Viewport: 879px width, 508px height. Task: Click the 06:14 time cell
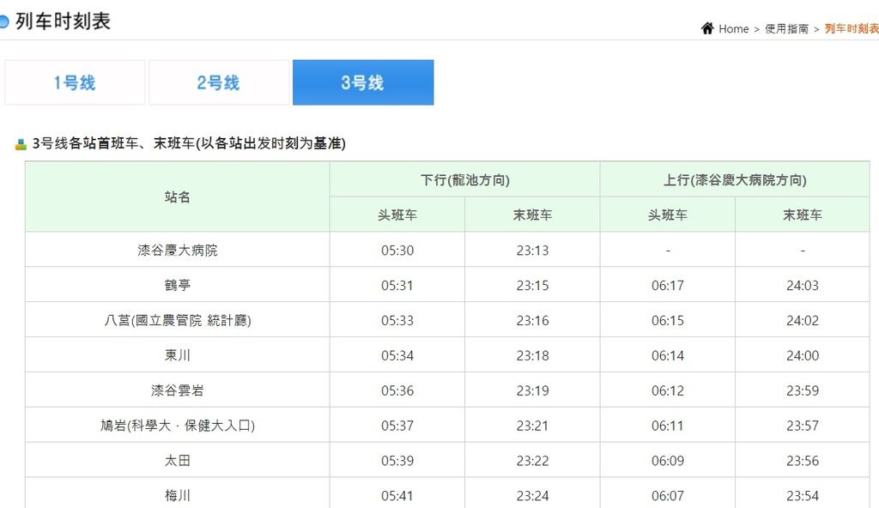(667, 355)
